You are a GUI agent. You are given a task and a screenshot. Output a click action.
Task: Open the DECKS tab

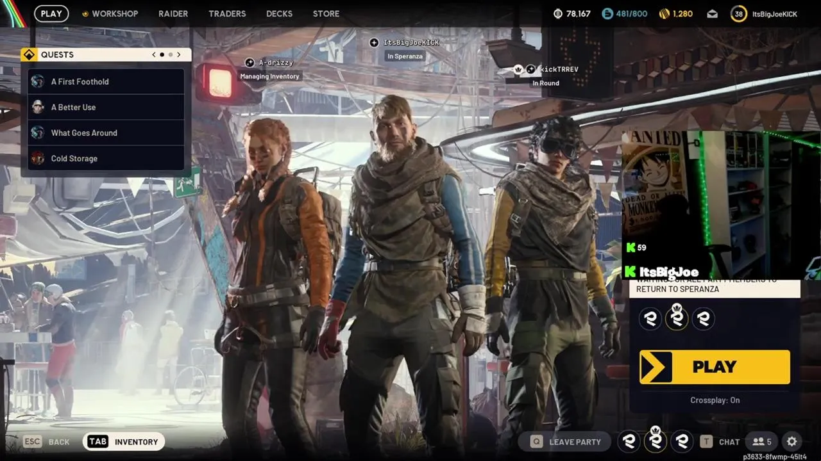(x=279, y=13)
